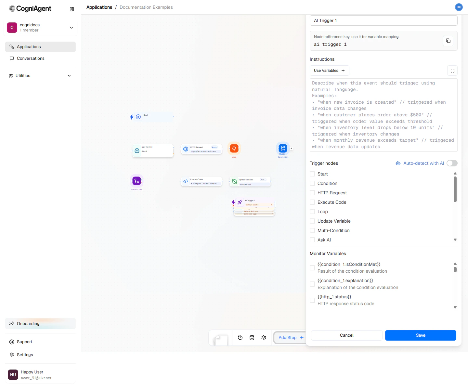The image size is (468, 390).
Task: Cancel the AI Trigger configuration
Action: point(346,335)
